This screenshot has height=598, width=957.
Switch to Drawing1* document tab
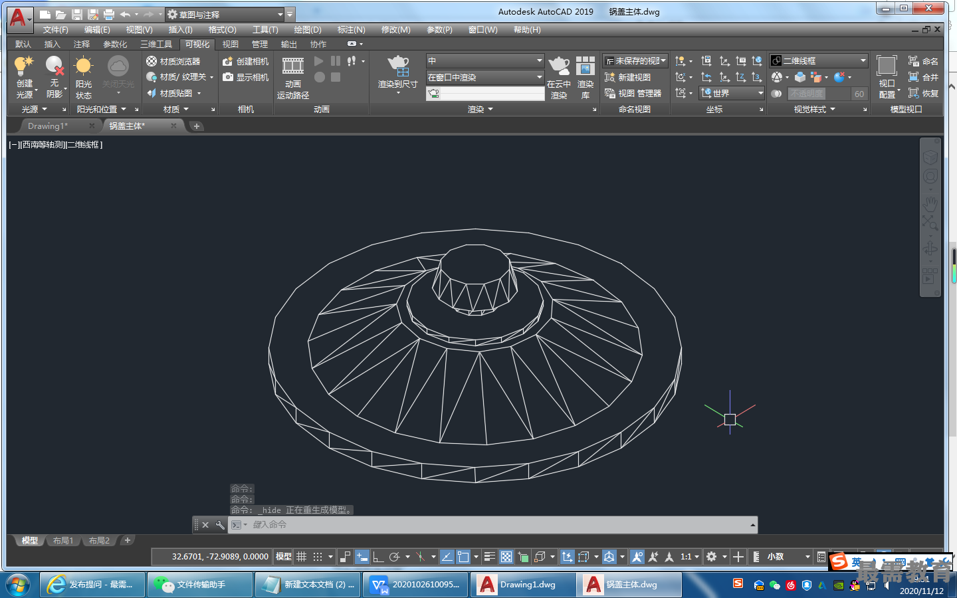48,126
